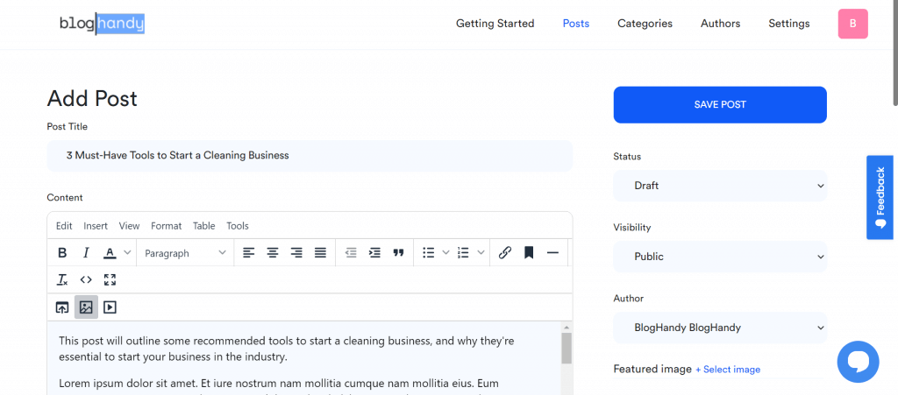Open the Edit menu in the editor
The image size is (898, 395).
(64, 226)
